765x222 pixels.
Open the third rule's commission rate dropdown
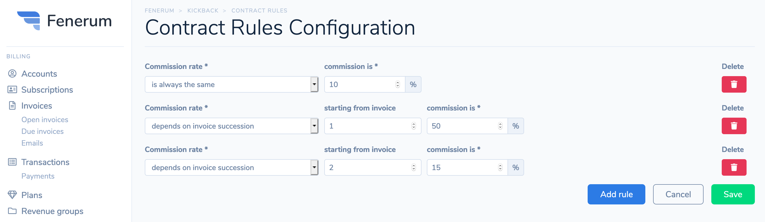click(232, 167)
